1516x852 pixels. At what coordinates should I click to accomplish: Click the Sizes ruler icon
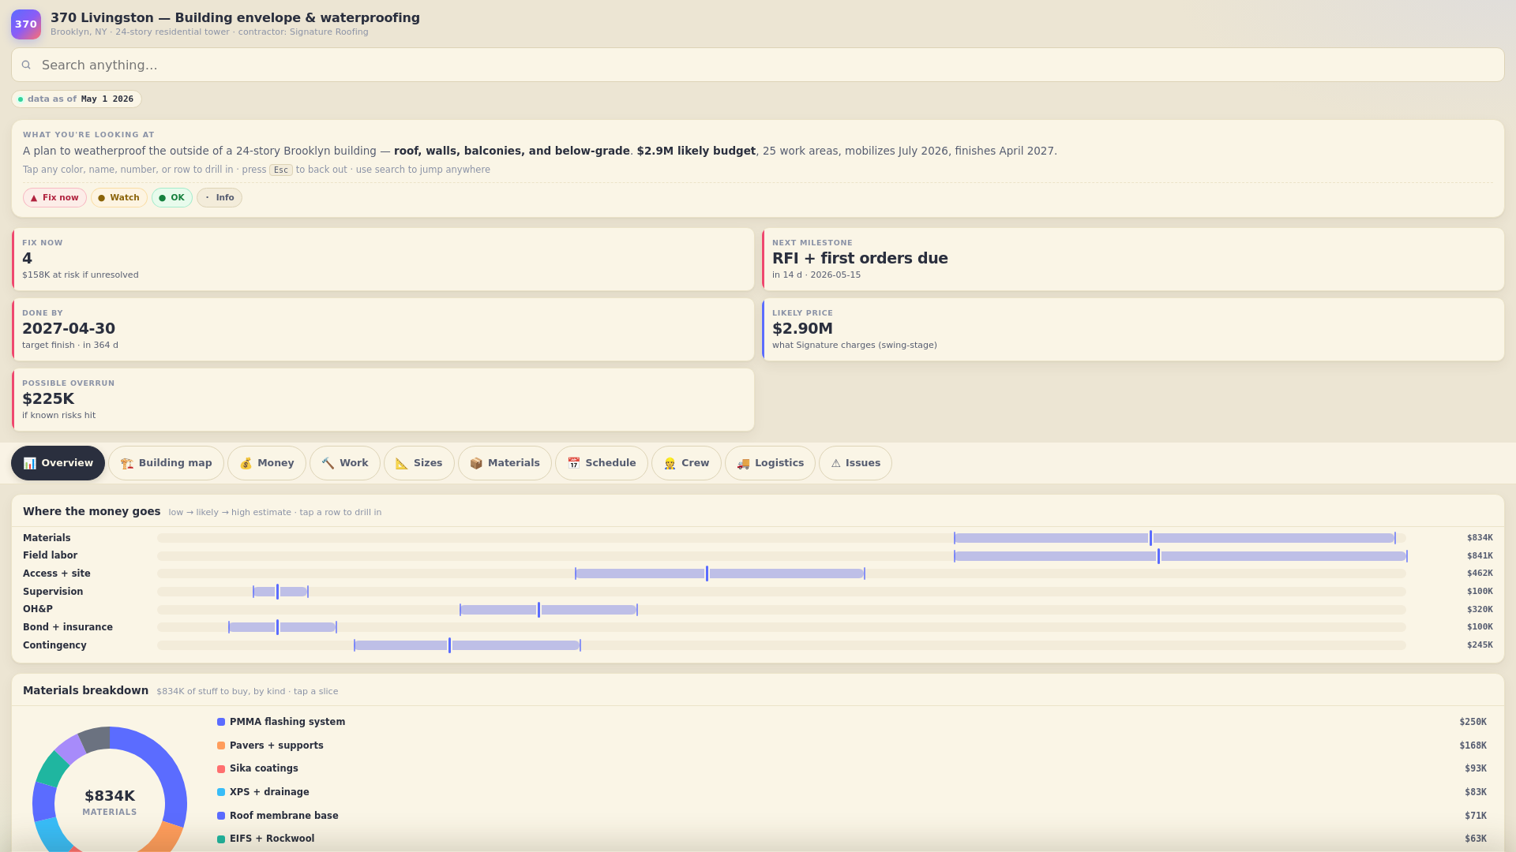[402, 463]
